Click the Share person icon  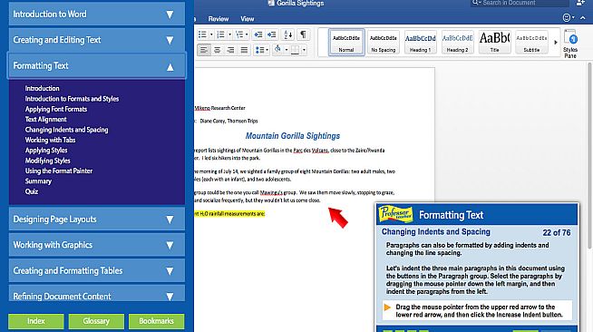click(x=580, y=3)
